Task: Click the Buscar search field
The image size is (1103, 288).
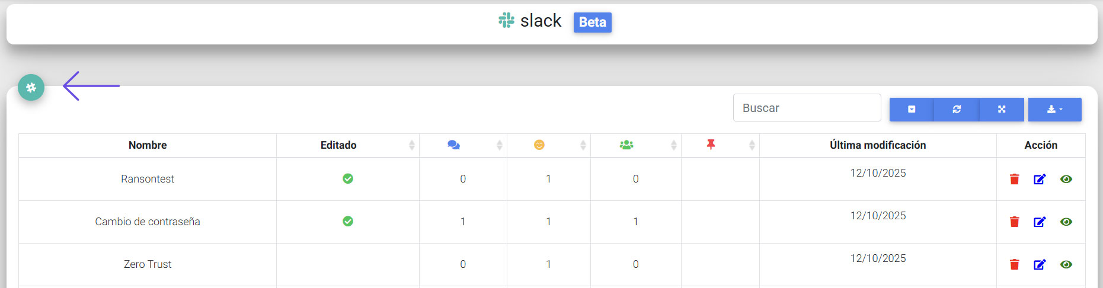Action: pos(807,108)
